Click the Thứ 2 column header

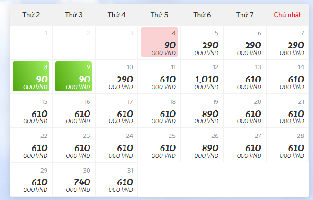31,15
